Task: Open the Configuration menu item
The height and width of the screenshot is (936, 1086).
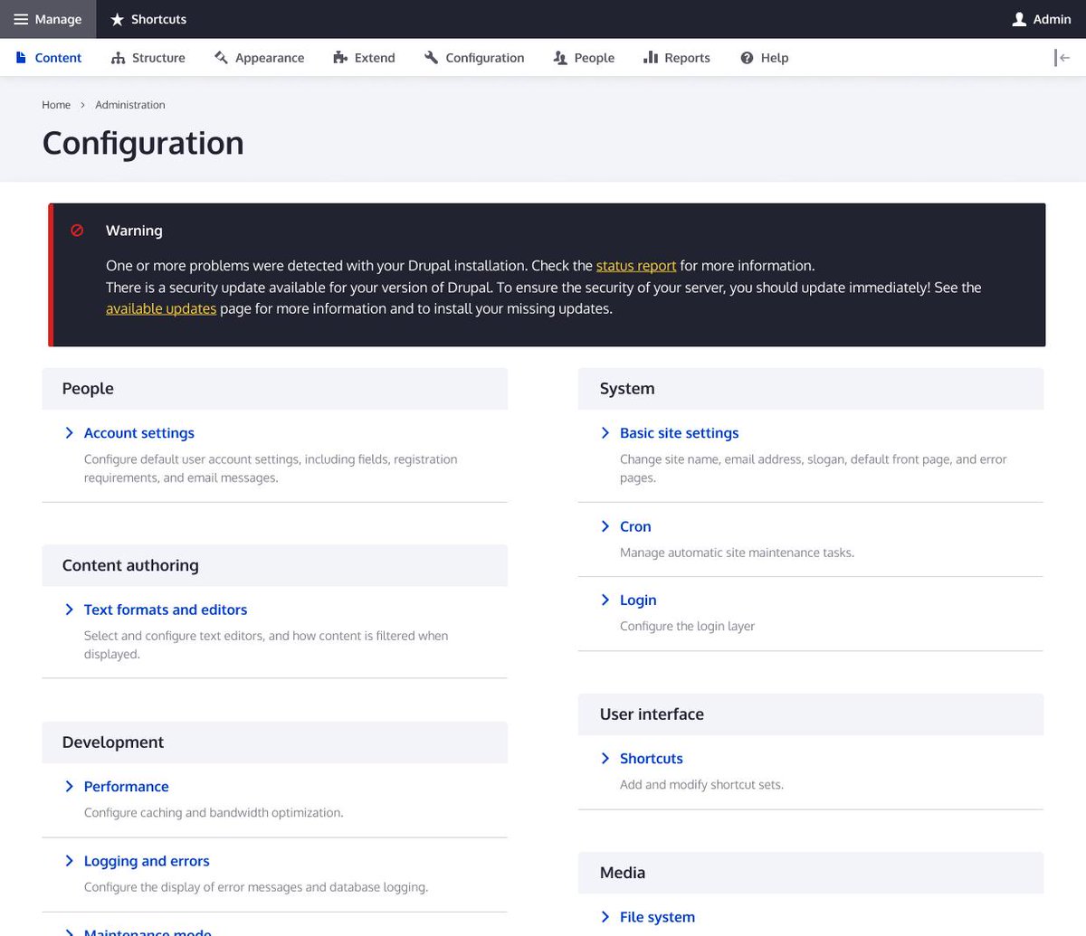Action: pyautogui.click(x=474, y=58)
